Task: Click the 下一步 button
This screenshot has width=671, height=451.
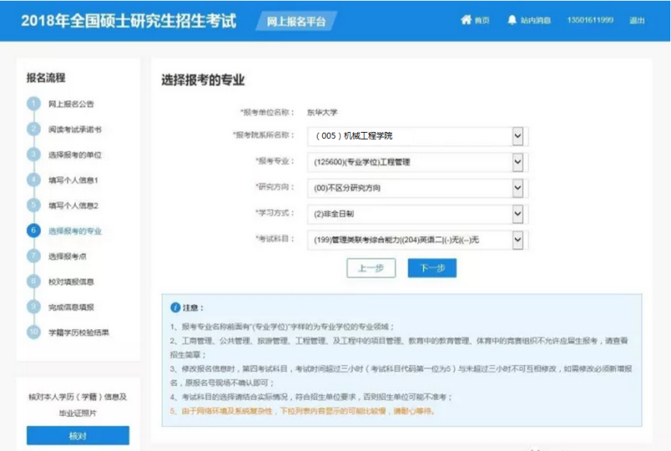Action: click(x=432, y=268)
